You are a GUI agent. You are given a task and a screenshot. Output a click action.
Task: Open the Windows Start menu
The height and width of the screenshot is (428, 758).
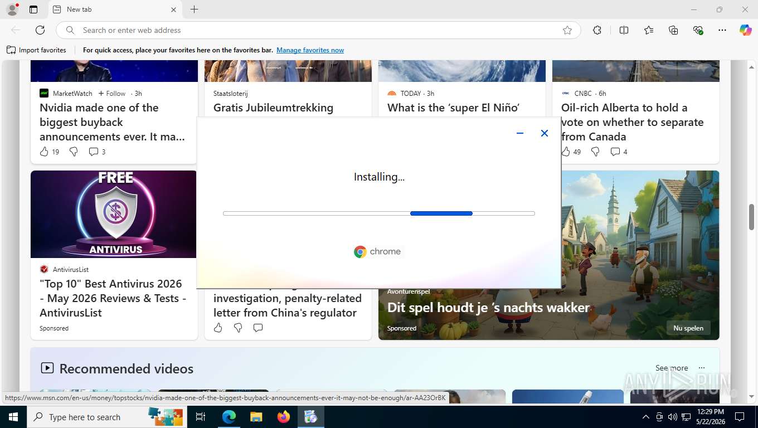(x=13, y=417)
